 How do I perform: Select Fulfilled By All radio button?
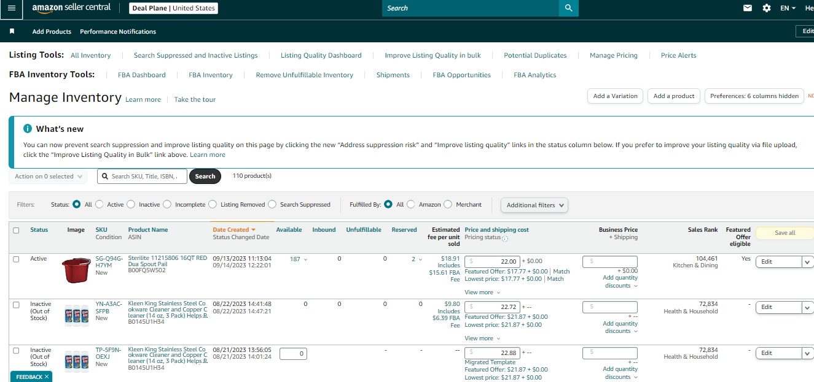pos(388,204)
